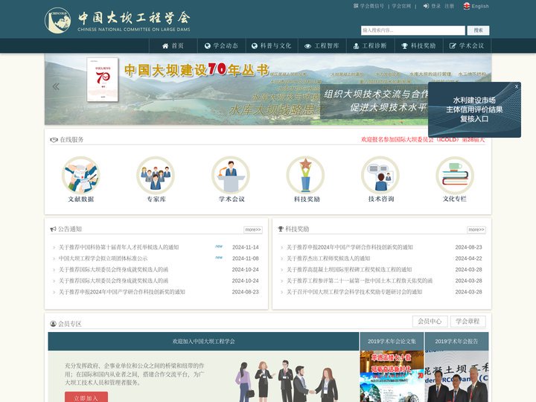Open the 欢迎加入中国大坝工程学会 tab header
The image size is (536, 402).
(x=203, y=341)
